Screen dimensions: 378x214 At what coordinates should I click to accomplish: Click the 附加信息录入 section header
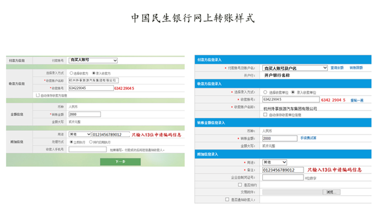click(283, 154)
